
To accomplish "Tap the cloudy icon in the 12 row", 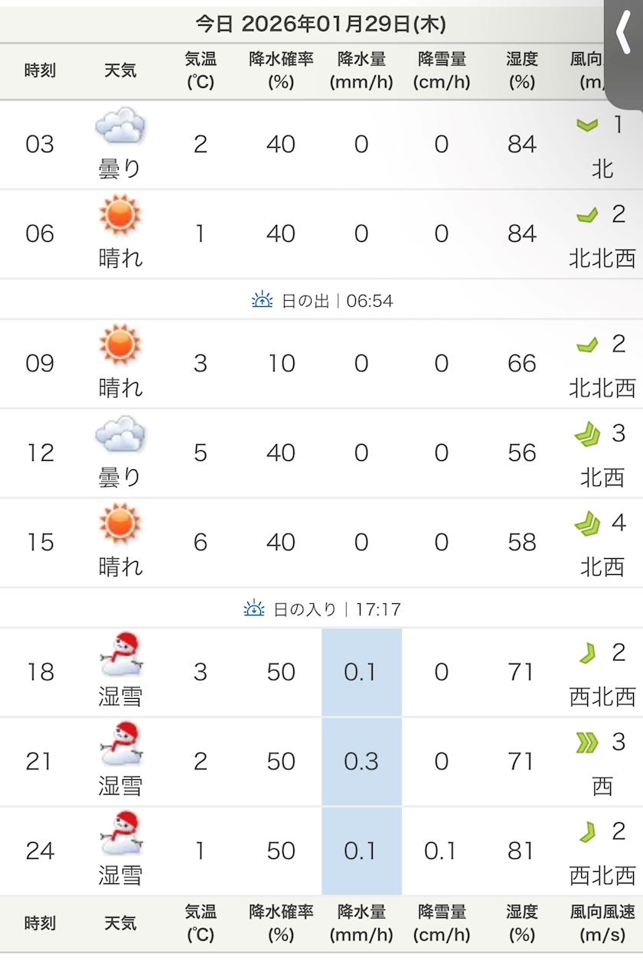I will [x=120, y=435].
